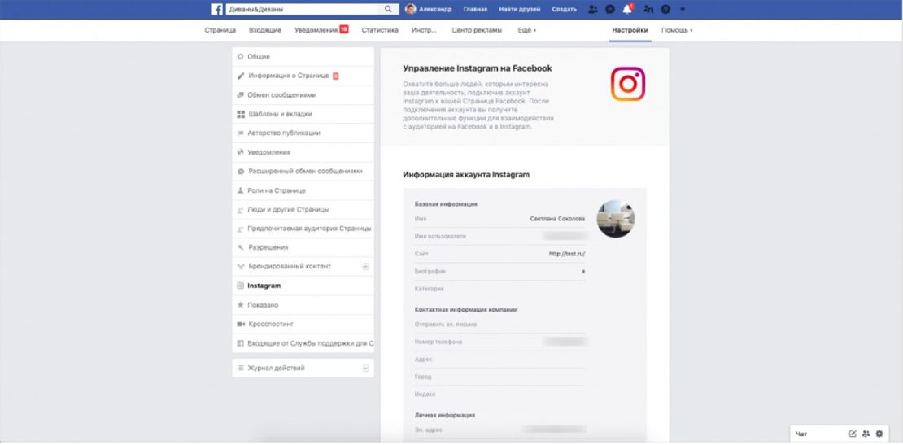Screen dimensions: 903x445
Task: Click the name Светлана Соколова
Action: (x=557, y=219)
